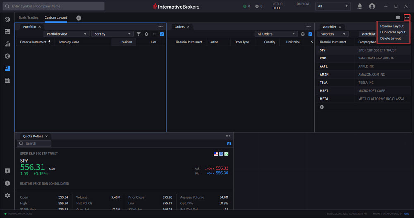Click the green chart icon in Quote Details
The image size is (414, 218).
[226, 154]
